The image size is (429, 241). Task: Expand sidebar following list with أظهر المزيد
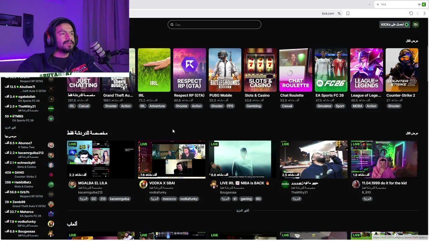[10, 128]
